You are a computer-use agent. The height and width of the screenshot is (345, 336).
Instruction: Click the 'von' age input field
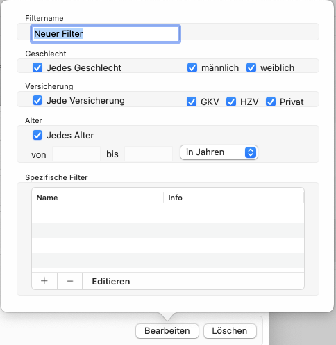coord(76,154)
